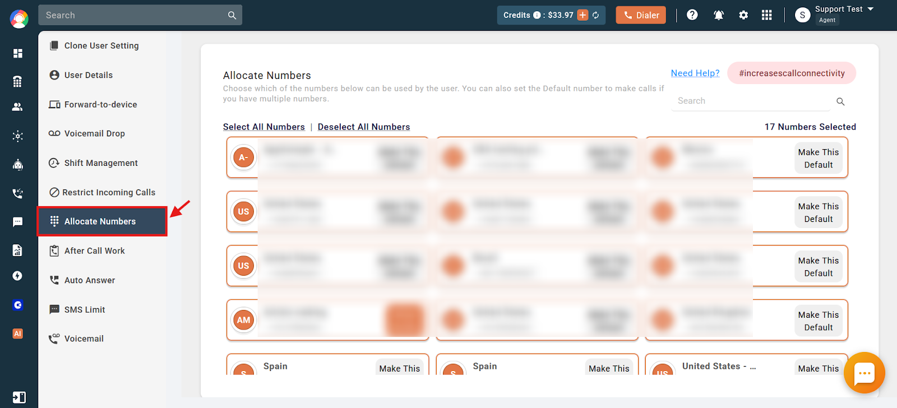Image resolution: width=897 pixels, height=408 pixels.
Task: Refresh the credits balance
Action: click(x=596, y=15)
